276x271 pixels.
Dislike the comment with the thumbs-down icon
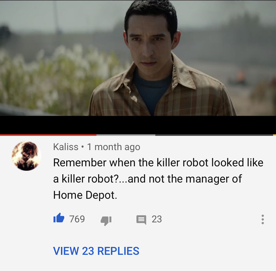pyautogui.click(x=106, y=220)
